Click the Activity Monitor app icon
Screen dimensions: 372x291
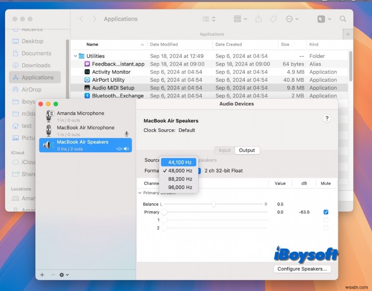click(x=87, y=72)
